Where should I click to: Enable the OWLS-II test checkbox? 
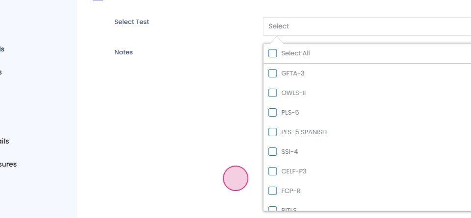(273, 93)
